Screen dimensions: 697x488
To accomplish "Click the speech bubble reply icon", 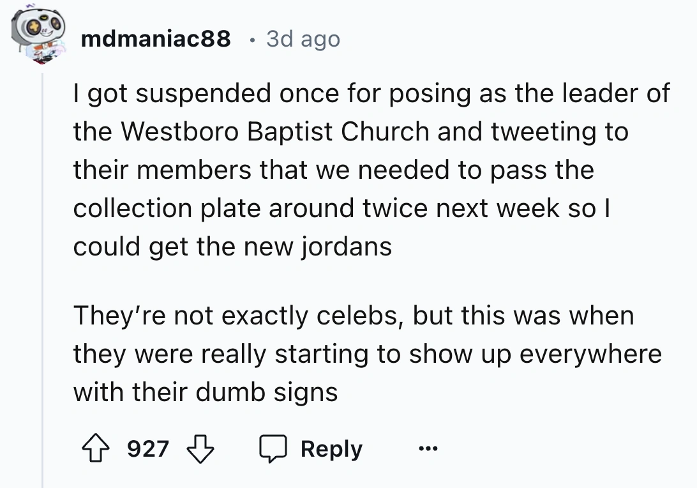I will (x=276, y=450).
